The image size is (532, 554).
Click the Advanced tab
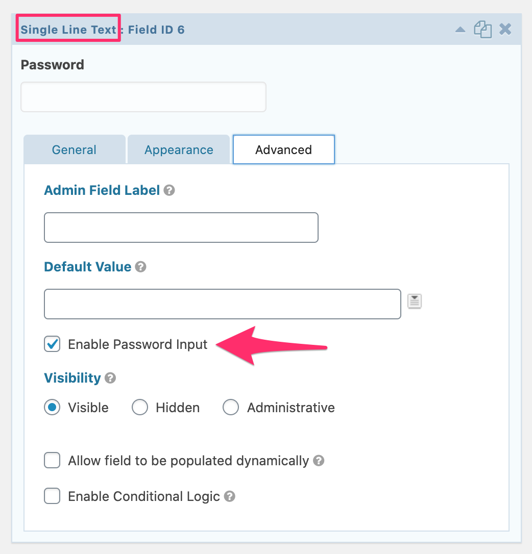[283, 150]
